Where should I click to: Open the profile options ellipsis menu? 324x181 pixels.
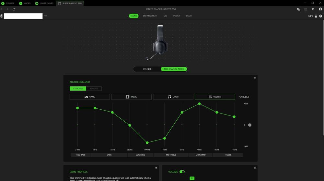45,16
